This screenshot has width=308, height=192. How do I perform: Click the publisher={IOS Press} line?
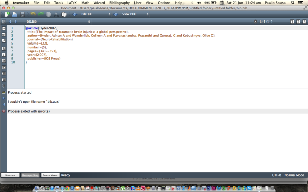point(44,58)
